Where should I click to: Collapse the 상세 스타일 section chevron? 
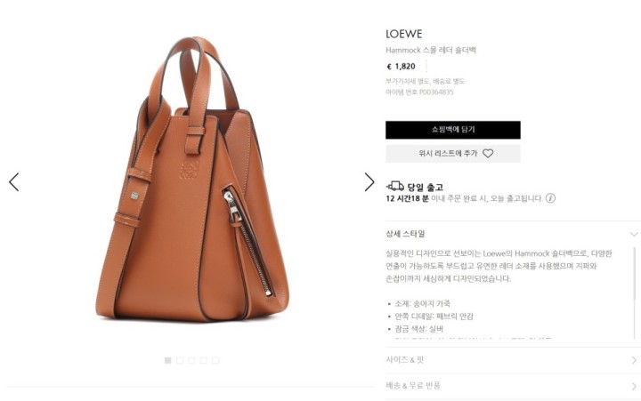click(x=634, y=234)
